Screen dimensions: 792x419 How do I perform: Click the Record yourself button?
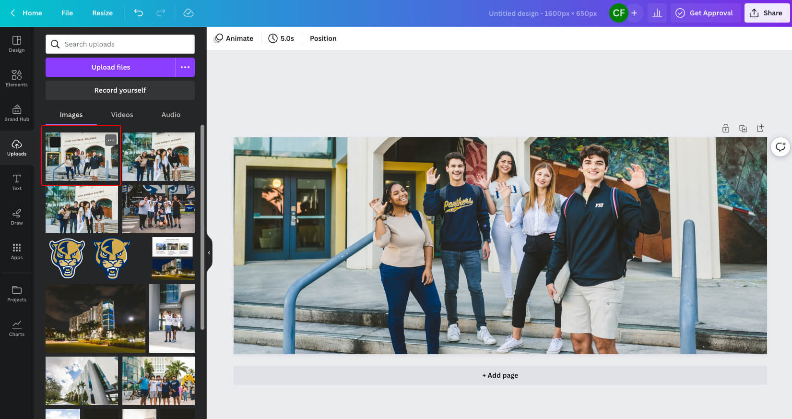[120, 90]
